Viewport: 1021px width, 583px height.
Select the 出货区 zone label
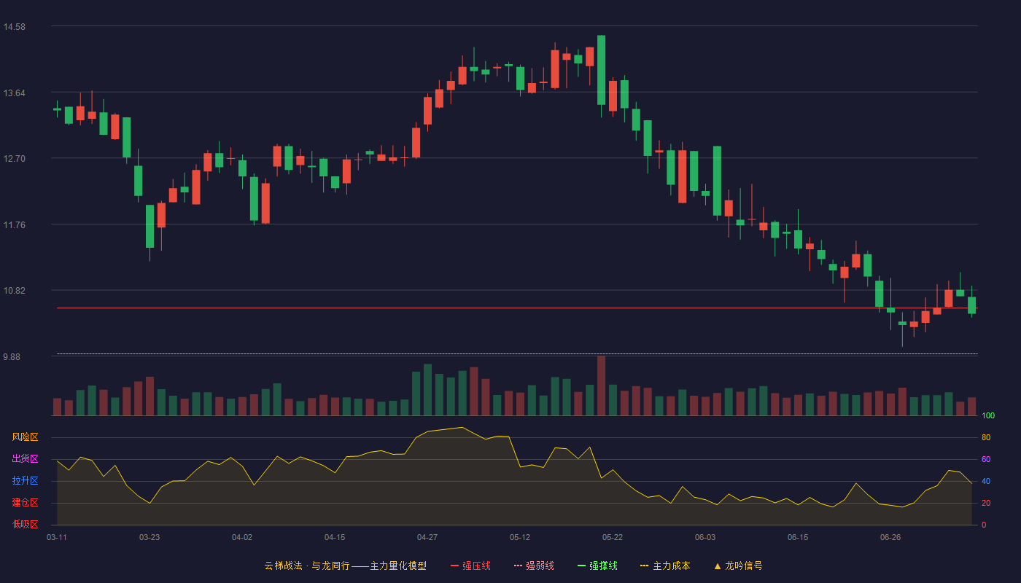[25, 459]
